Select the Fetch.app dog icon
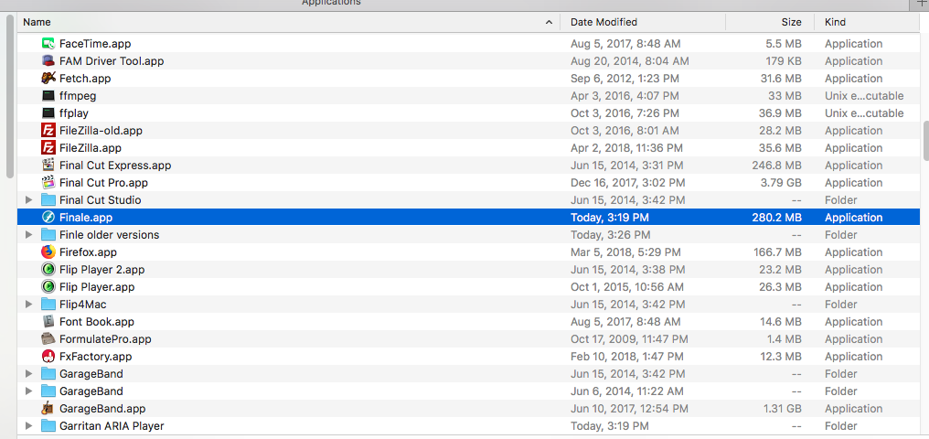 [x=48, y=79]
